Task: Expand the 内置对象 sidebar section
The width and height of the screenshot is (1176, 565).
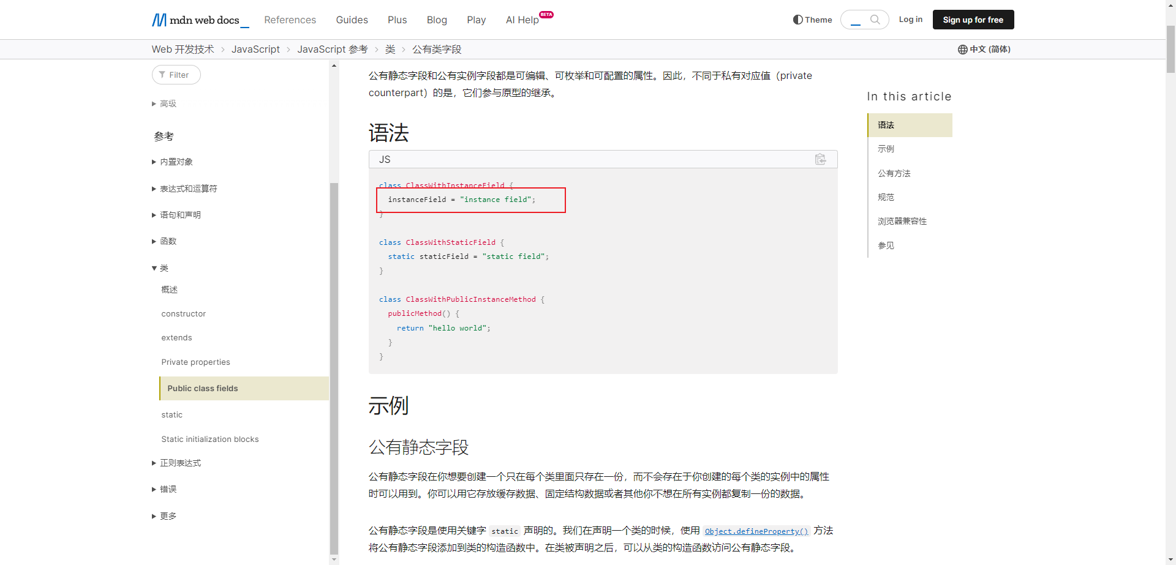Action: pyautogui.click(x=176, y=162)
